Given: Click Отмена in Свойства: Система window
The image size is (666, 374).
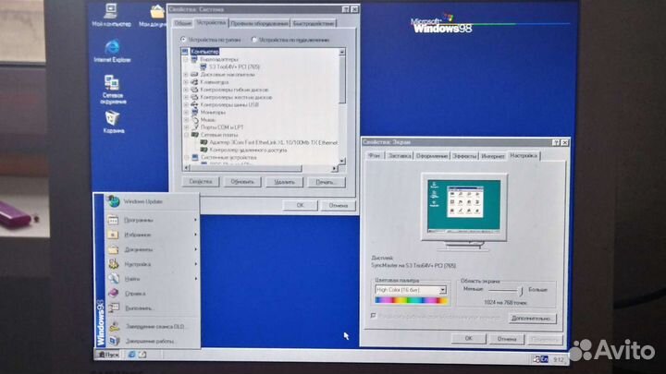Looking at the screenshot, I should (339, 205).
